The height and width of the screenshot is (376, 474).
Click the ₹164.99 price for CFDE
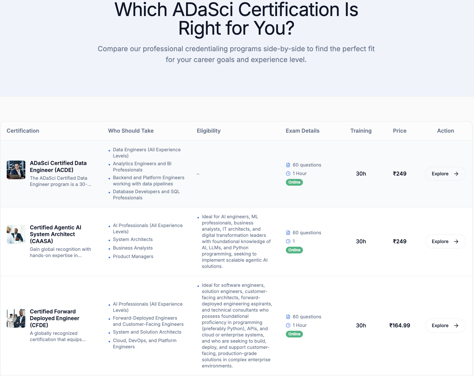point(400,326)
